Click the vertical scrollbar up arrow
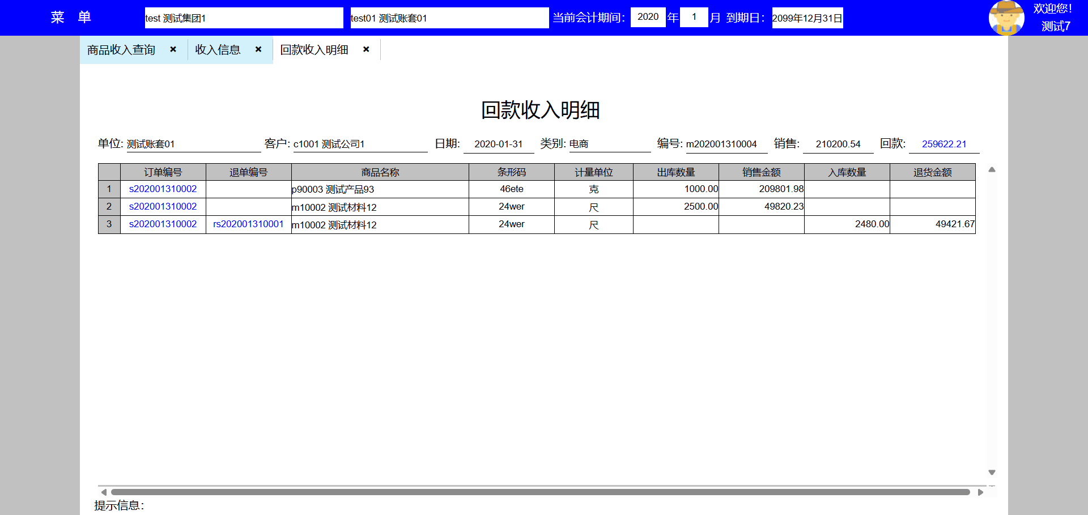Screen dimensions: 1088x515 (992, 169)
